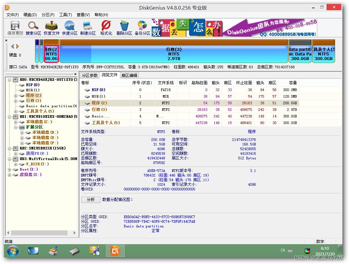The height and width of the screenshot is (264, 349).
Task: Click the monitor icon in taskbar
Action: pyautogui.click(x=33, y=251)
